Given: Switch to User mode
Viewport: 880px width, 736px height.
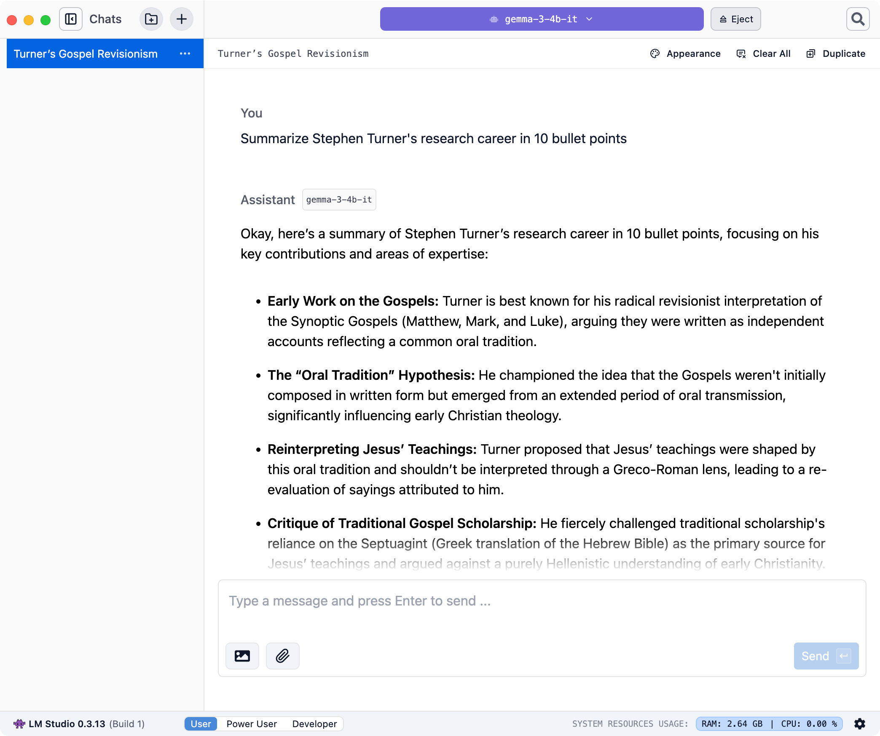Looking at the screenshot, I should click(201, 724).
